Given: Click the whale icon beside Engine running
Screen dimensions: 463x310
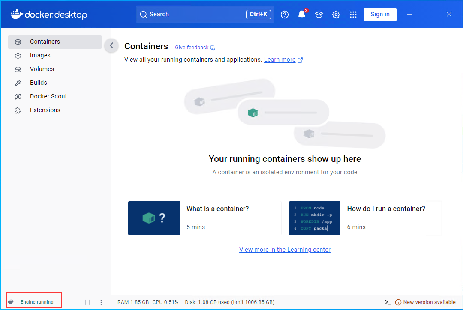Looking at the screenshot, I should point(11,301).
